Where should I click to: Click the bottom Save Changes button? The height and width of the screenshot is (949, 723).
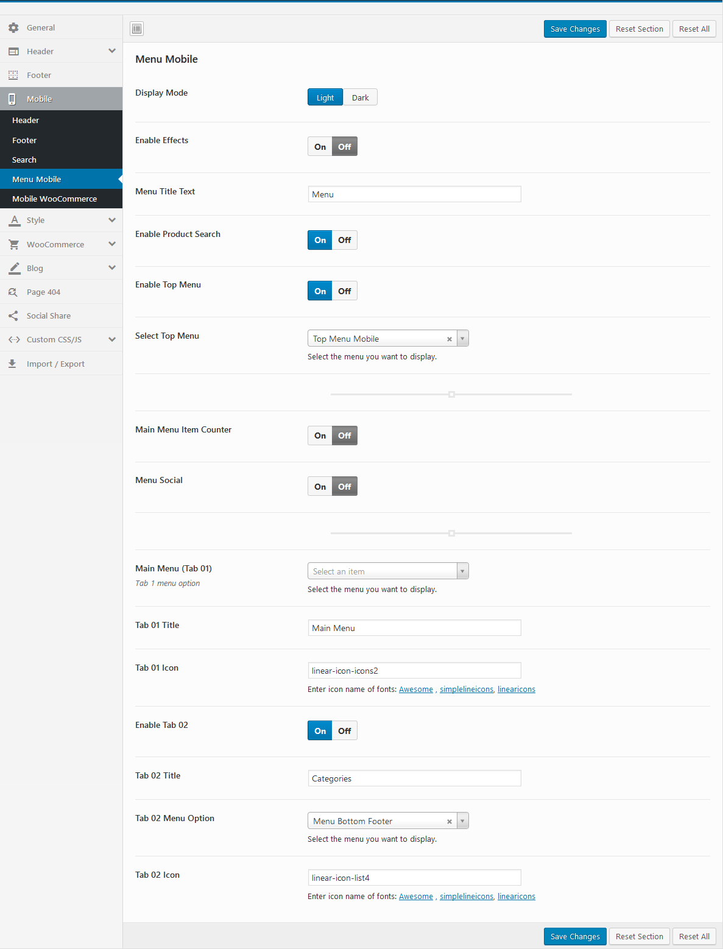tap(575, 936)
